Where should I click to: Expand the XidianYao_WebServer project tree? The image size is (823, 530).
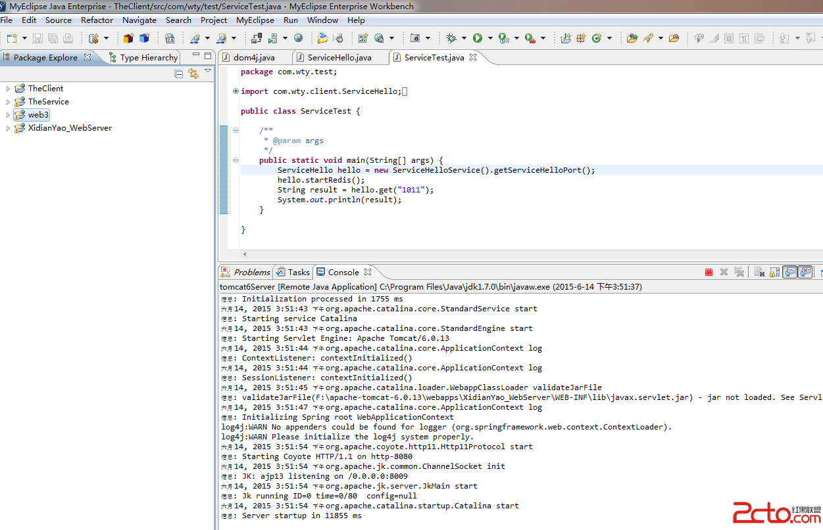8,128
